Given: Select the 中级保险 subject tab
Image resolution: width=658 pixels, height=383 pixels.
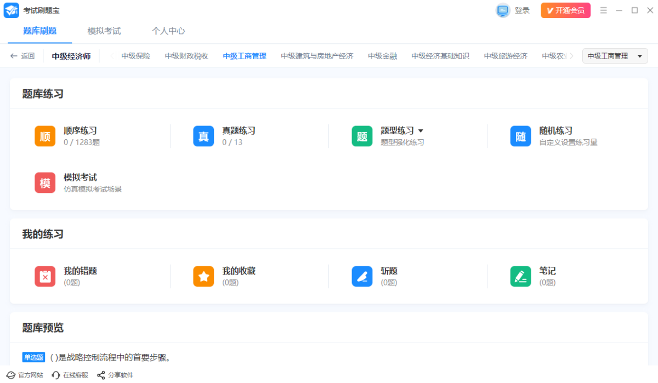Looking at the screenshot, I should coord(136,56).
